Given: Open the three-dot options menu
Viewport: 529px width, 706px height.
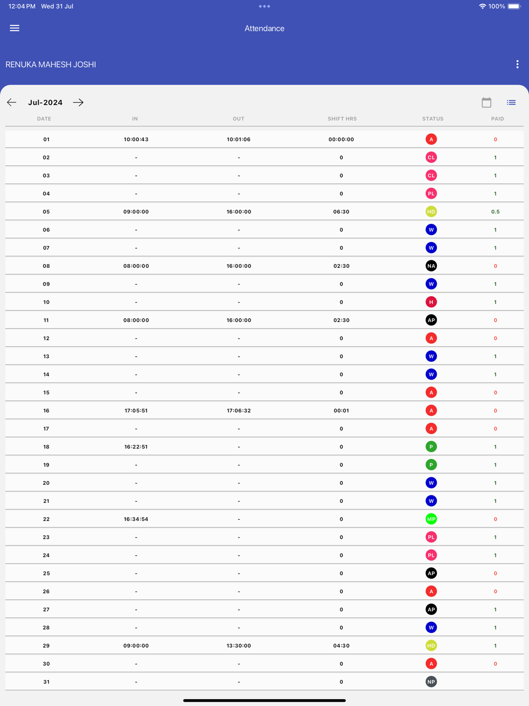Looking at the screenshot, I should 517,64.
